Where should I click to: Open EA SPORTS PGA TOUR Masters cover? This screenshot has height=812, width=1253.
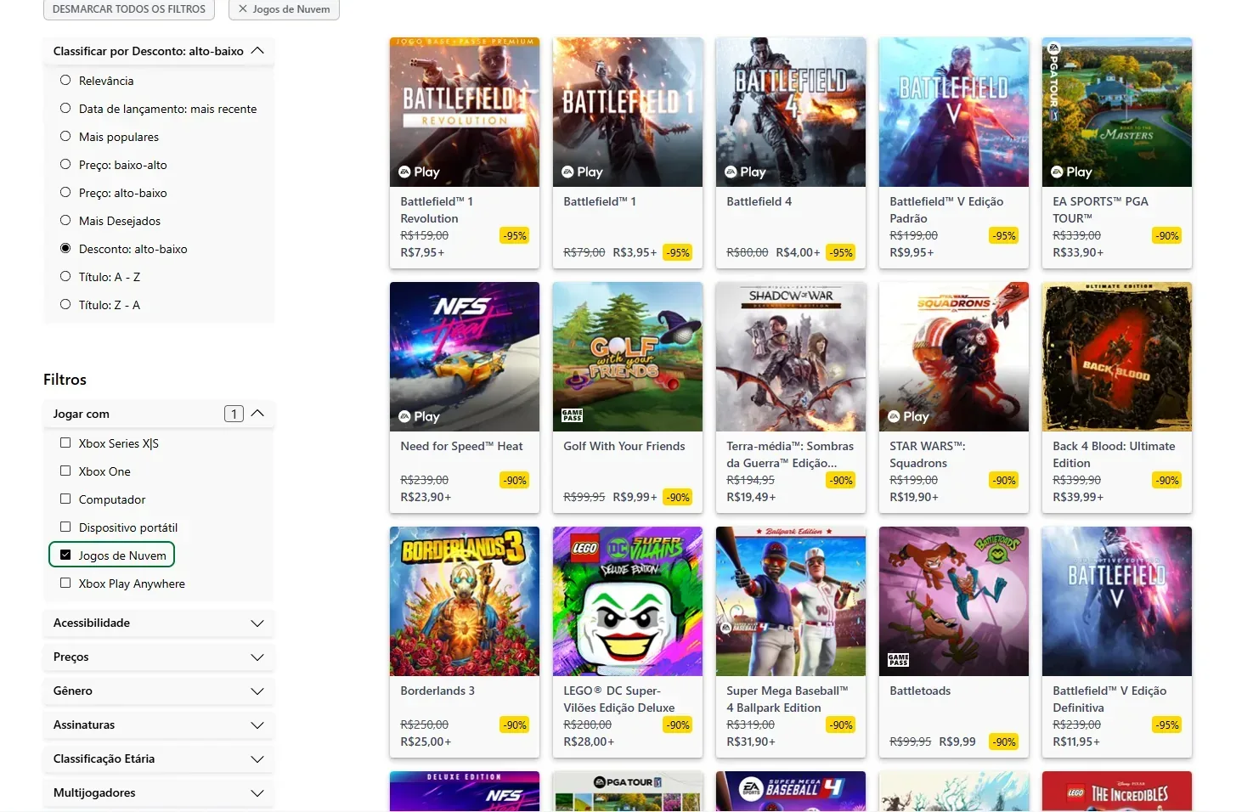1117,112
